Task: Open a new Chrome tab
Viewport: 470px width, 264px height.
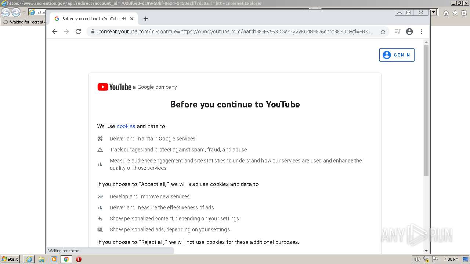Action: pyautogui.click(x=146, y=19)
